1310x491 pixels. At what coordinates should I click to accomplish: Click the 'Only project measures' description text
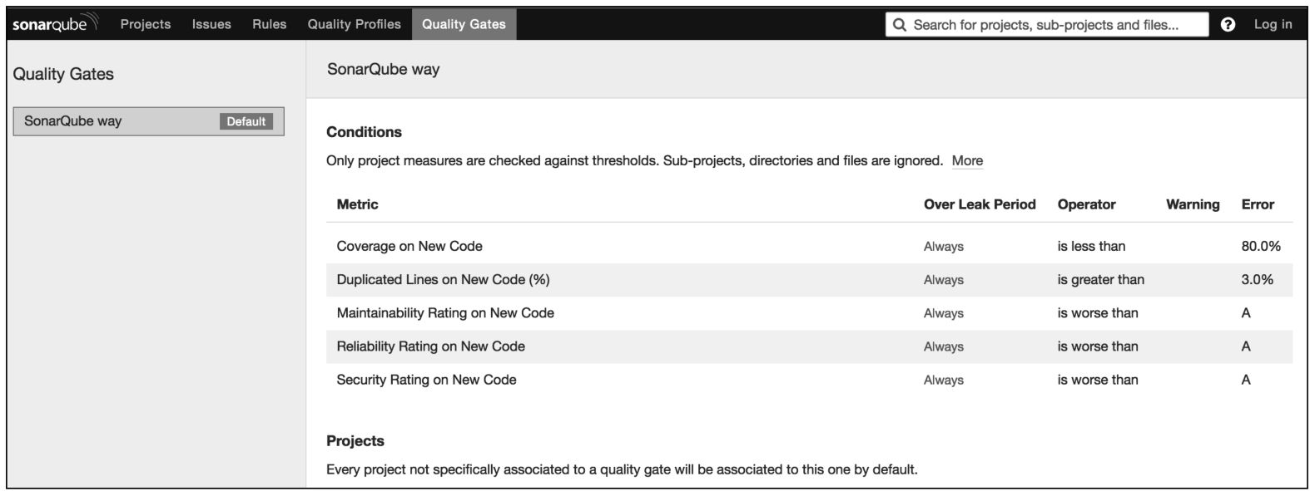coord(634,160)
